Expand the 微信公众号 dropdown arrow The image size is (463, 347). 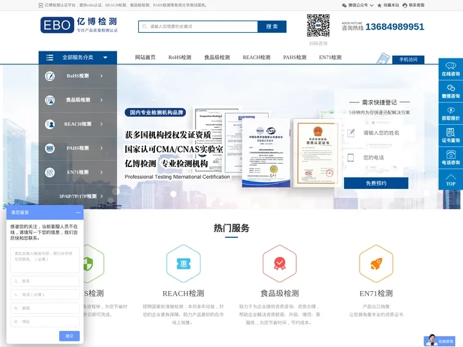tap(372, 5)
